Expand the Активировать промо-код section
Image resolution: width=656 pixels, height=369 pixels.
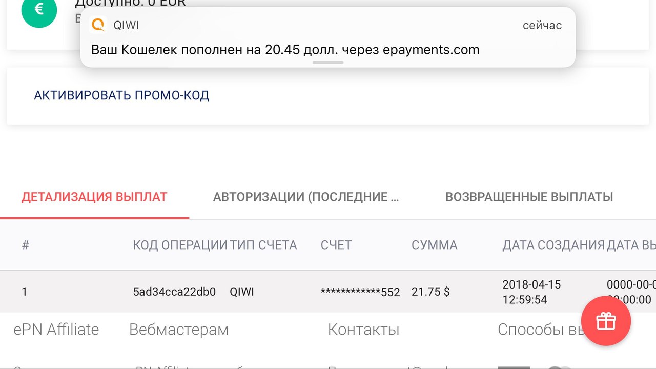121,95
